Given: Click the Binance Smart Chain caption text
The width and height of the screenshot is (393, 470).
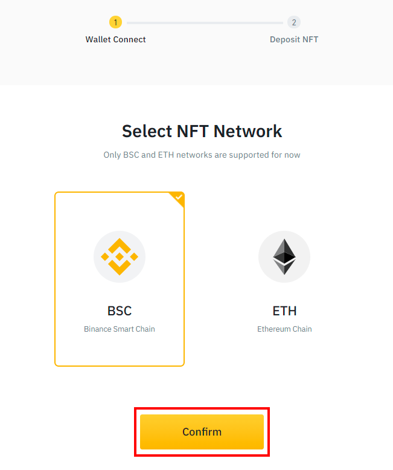Looking at the screenshot, I should tap(120, 329).
